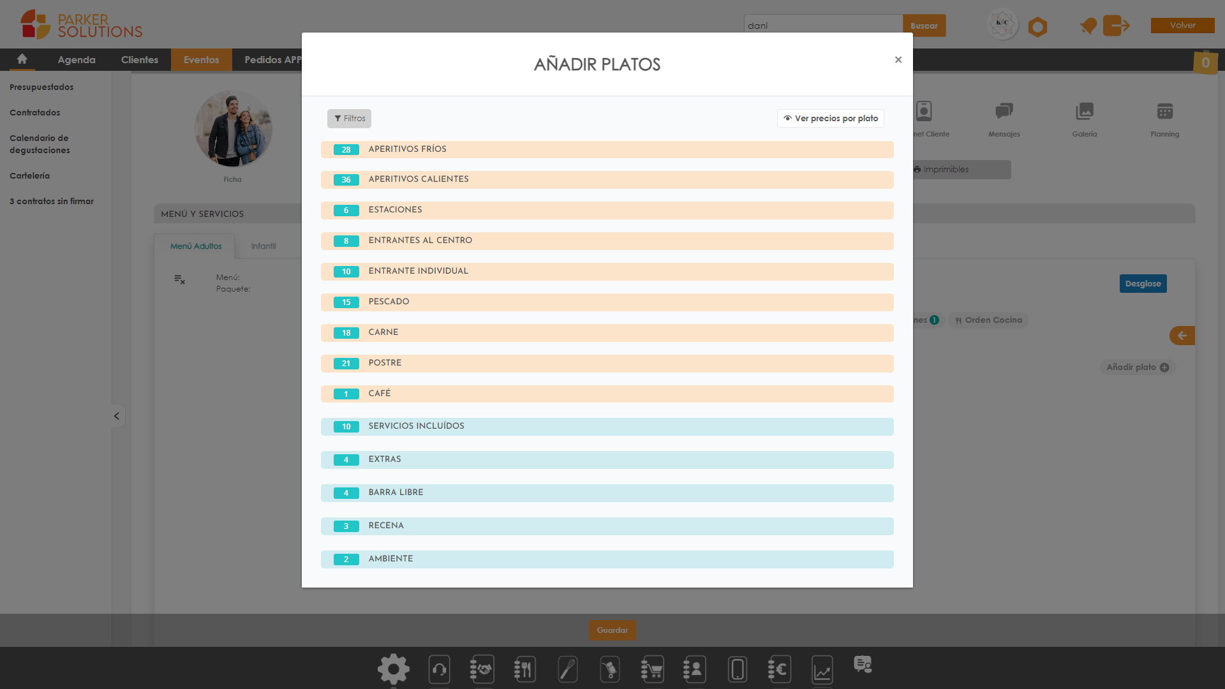Expand the BARRA LIBRE section
This screenshot has width=1225, height=689.
[606, 493]
